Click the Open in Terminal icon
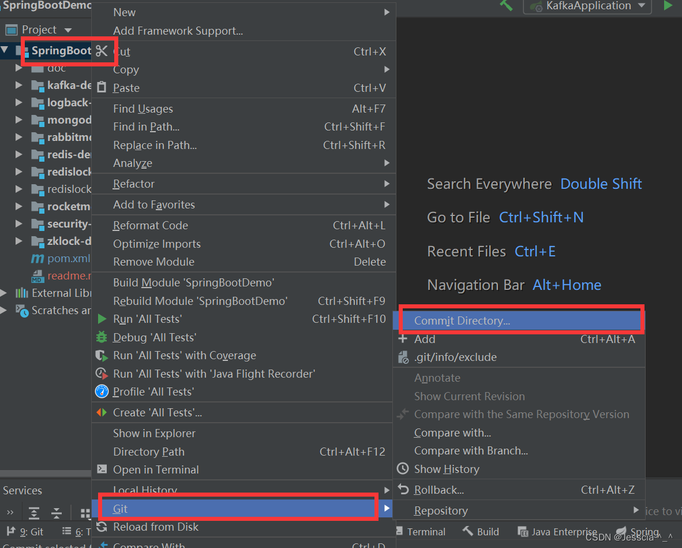This screenshot has width=682, height=548. tap(102, 469)
